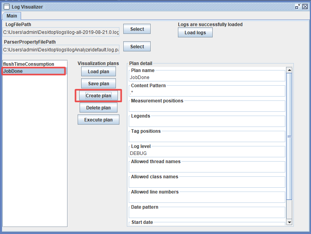Select JobDone plan in list

(x=34, y=71)
